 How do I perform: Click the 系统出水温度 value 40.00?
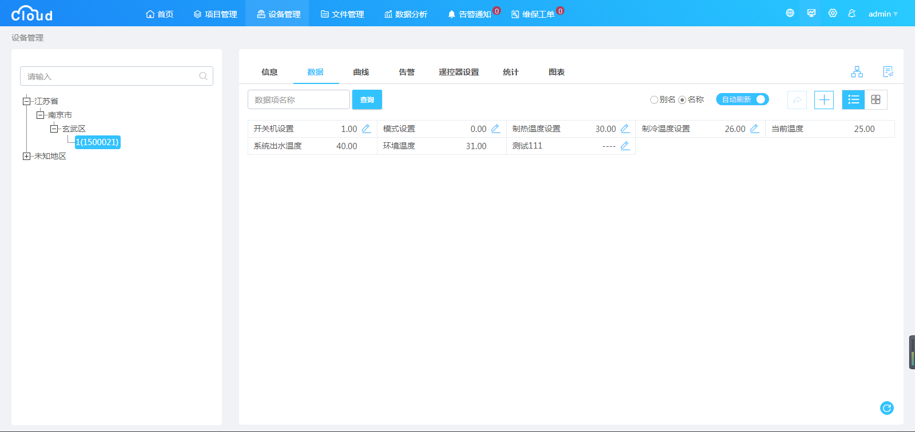click(x=347, y=146)
